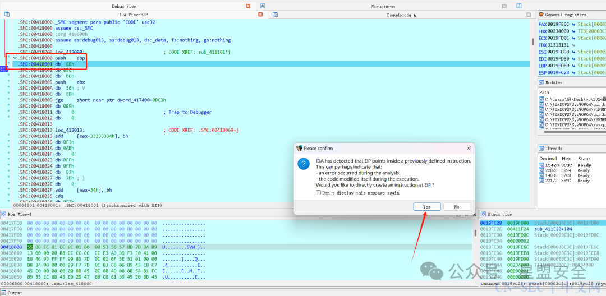
Task: Close the IDA View-EIP tab
Action: pos(260,14)
